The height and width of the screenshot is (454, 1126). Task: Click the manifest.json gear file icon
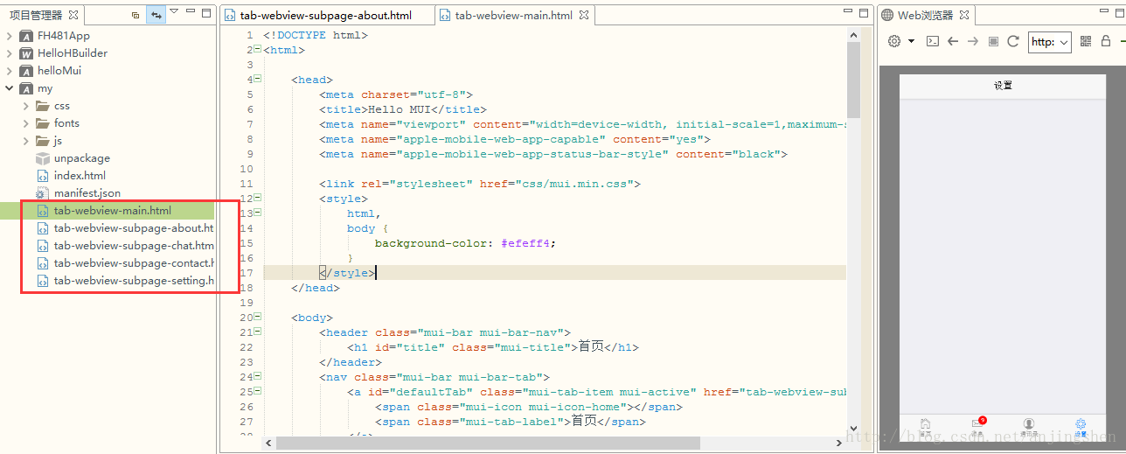coord(43,193)
